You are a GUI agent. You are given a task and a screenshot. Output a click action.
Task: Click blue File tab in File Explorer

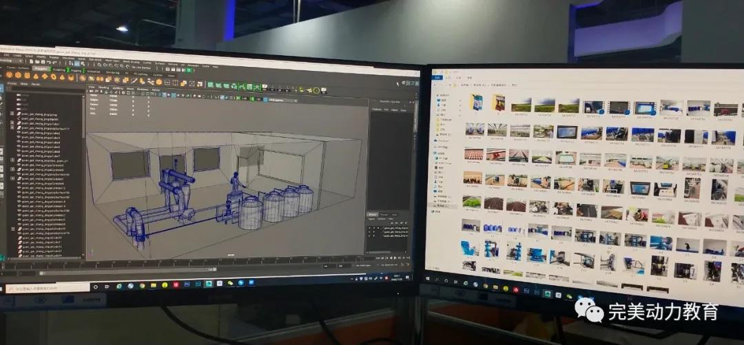click(437, 78)
